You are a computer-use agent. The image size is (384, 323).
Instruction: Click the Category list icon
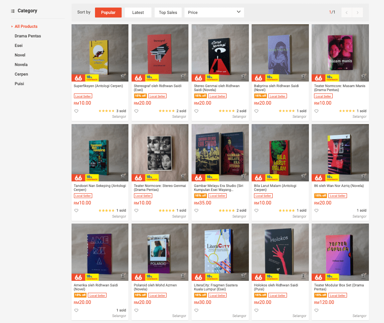[x=13, y=11]
